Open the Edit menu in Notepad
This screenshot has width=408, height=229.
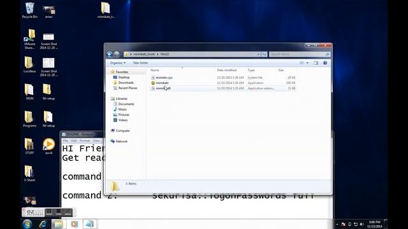(74, 141)
